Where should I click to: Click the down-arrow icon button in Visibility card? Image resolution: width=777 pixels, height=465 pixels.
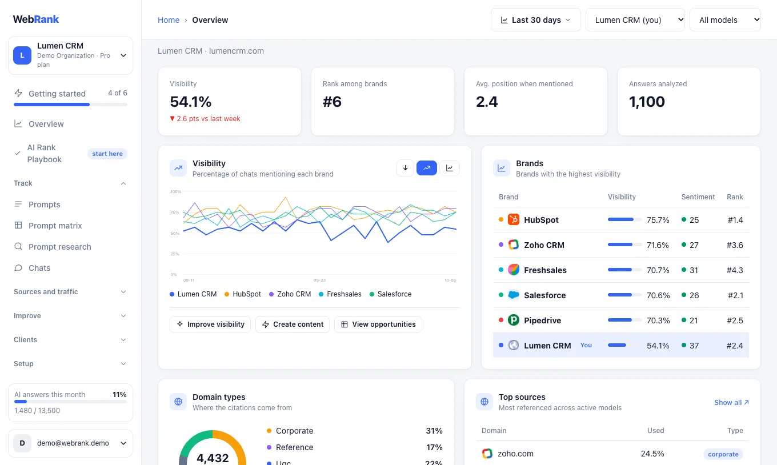[405, 168]
